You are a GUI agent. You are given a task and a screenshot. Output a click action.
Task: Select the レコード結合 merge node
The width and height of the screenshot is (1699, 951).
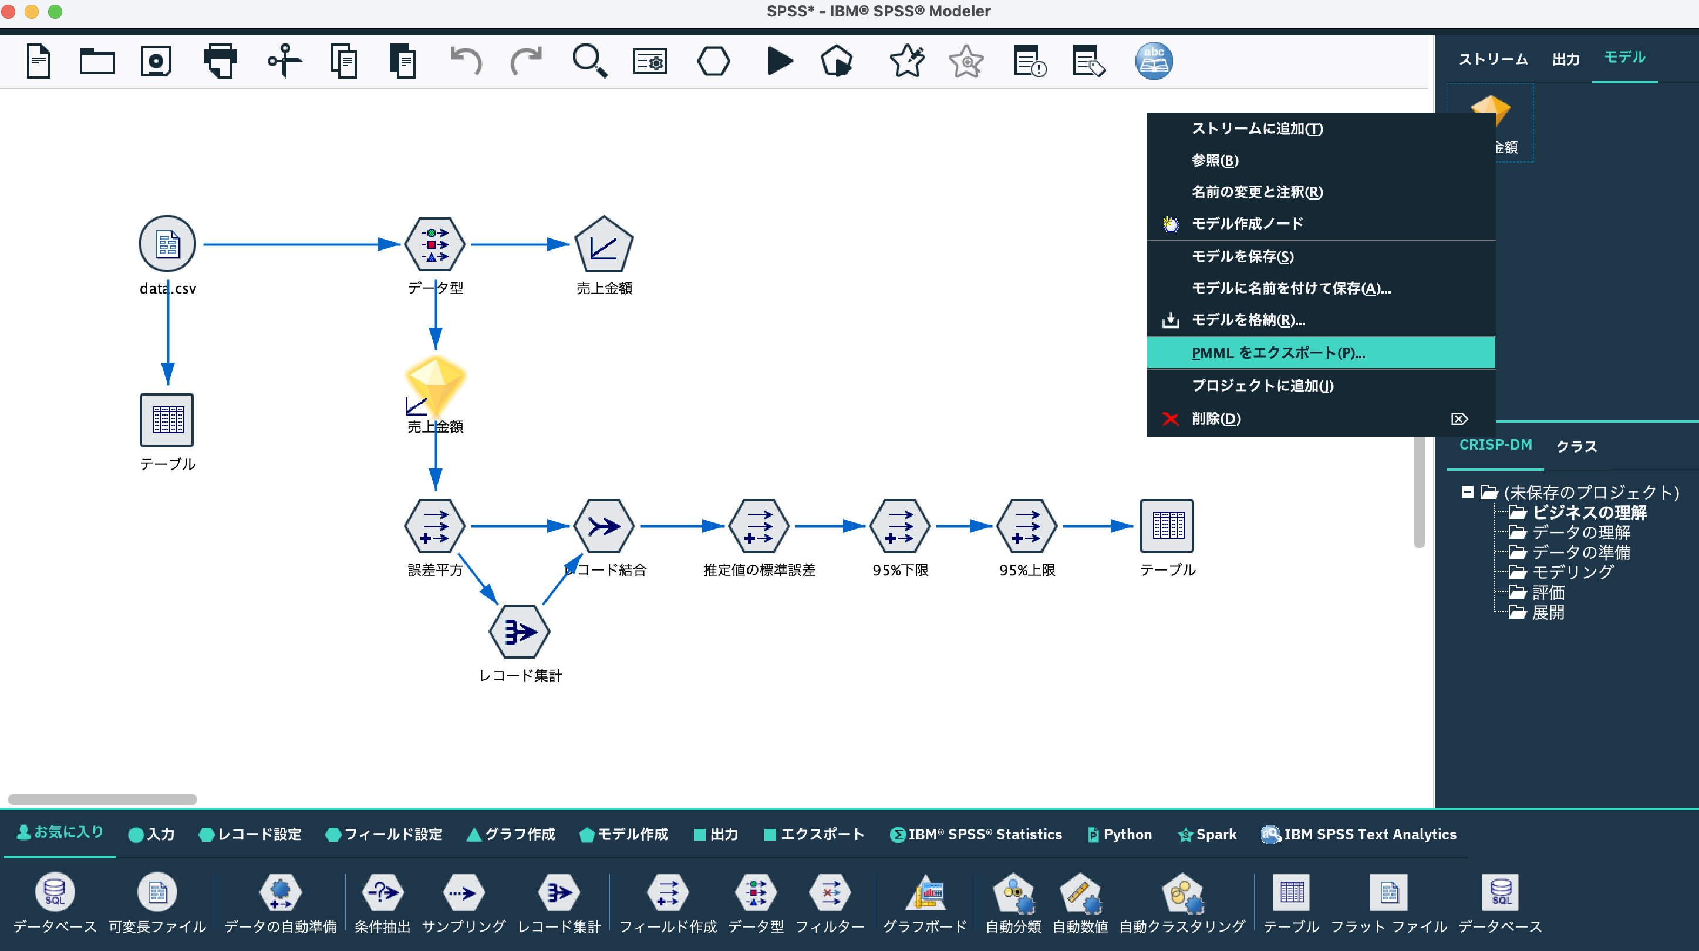click(604, 527)
